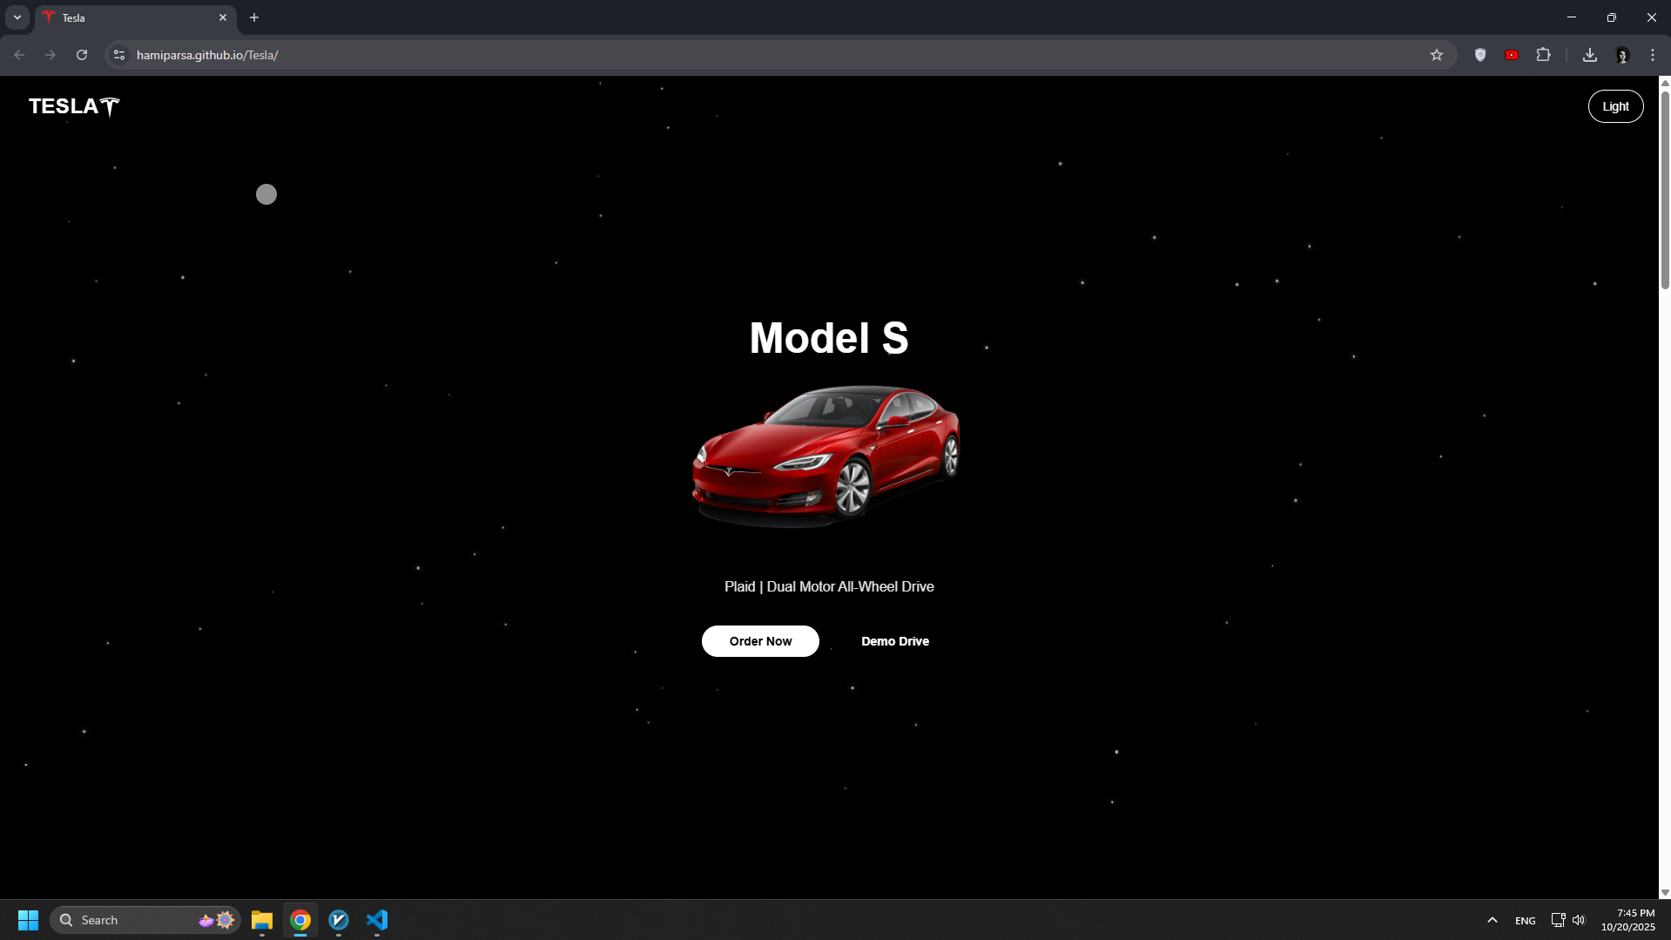The image size is (1671, 940).
Task: Click the gray circle cursor follower
Action: point(266,194)
